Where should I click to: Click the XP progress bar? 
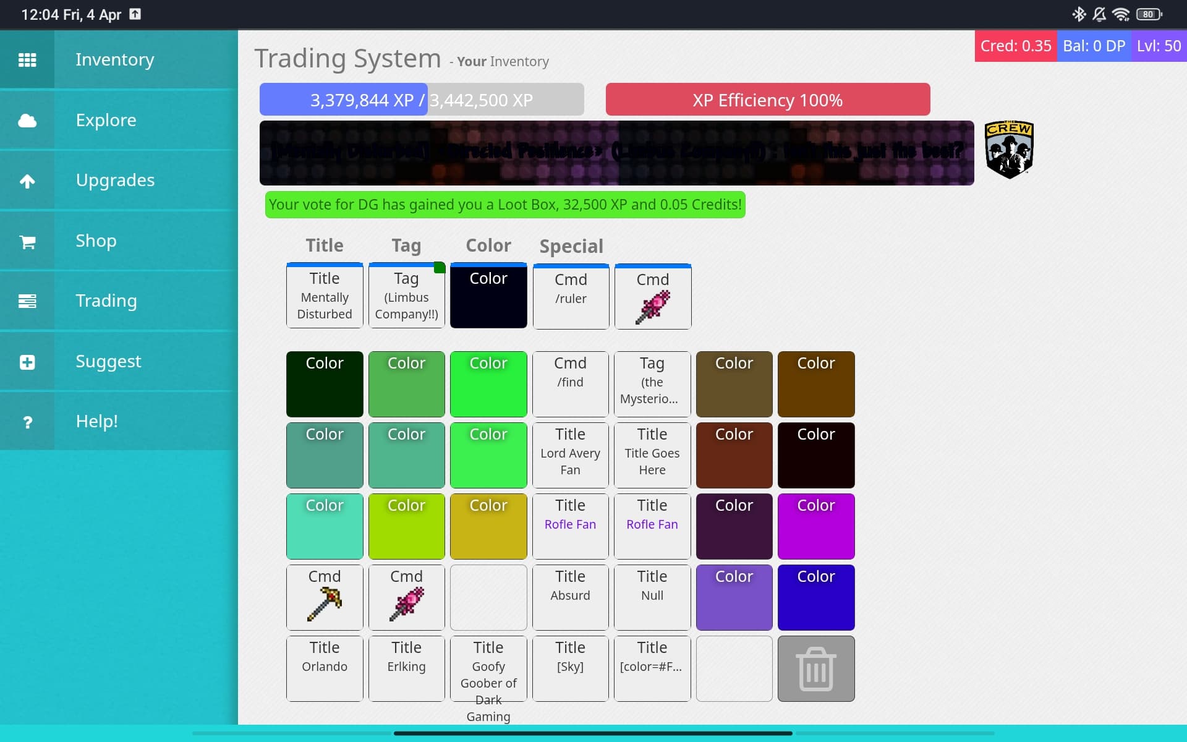point(421,100)
